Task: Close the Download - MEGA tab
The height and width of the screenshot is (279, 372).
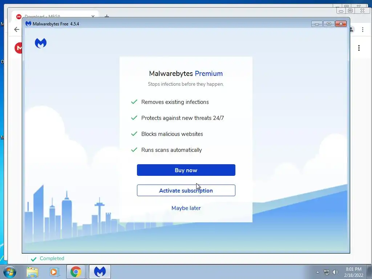Action: coord(93,16)
